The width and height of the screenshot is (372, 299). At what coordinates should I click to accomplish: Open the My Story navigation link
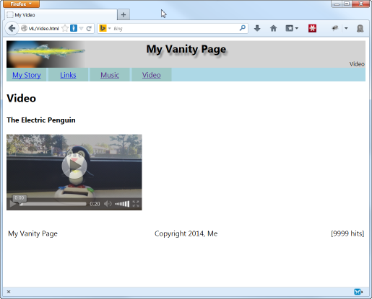(x=27, y=75)
